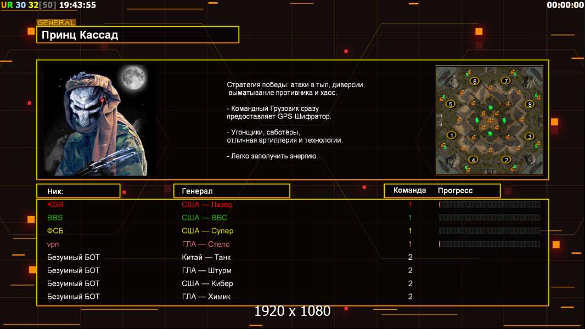Click the ГЛА — Химик general entry

206,297
